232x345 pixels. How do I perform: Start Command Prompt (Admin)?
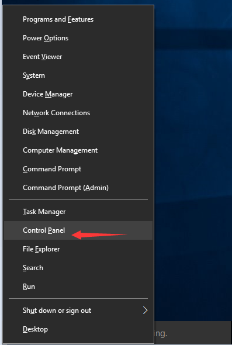click(78, 188)
